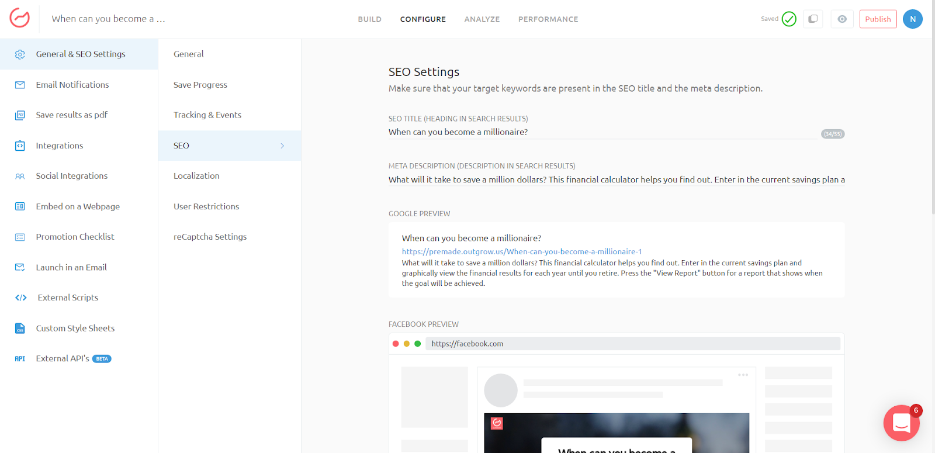This screenshot has width=935, height=453.
Task: Click the Outgrow logo icon
Action: (x=19, y=18)
